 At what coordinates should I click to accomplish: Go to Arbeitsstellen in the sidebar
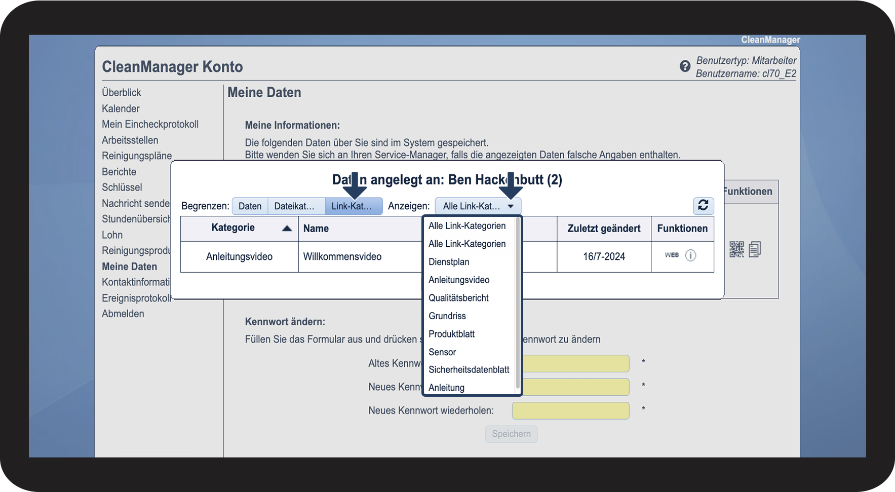tap(130, 140)
